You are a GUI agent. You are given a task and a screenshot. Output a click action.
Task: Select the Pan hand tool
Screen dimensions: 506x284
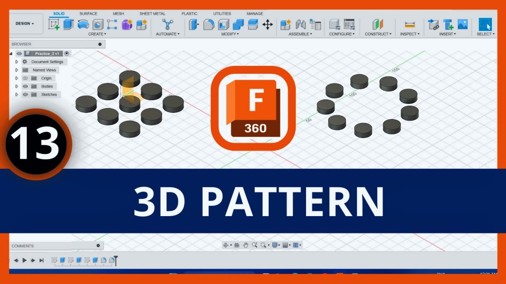point(245,245)
